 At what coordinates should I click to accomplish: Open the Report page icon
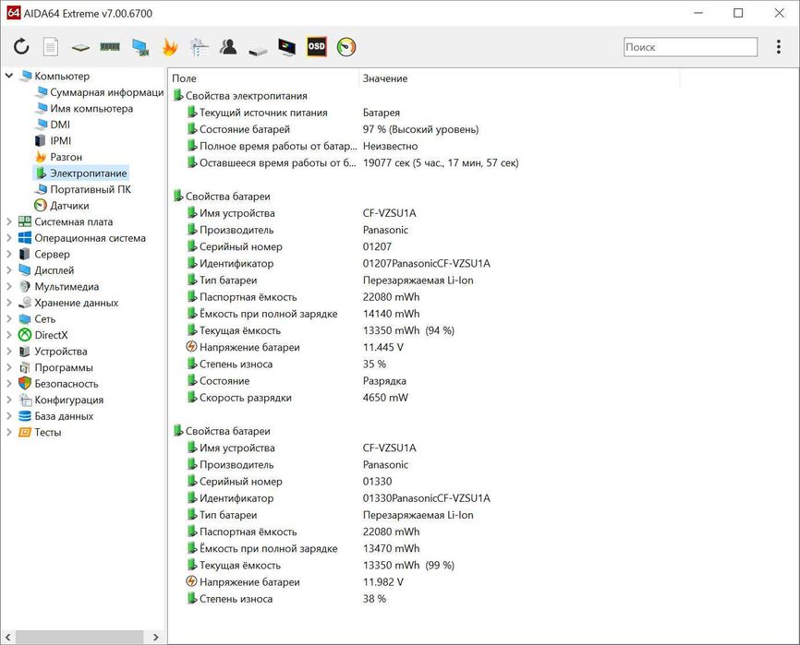coord(51,47)
